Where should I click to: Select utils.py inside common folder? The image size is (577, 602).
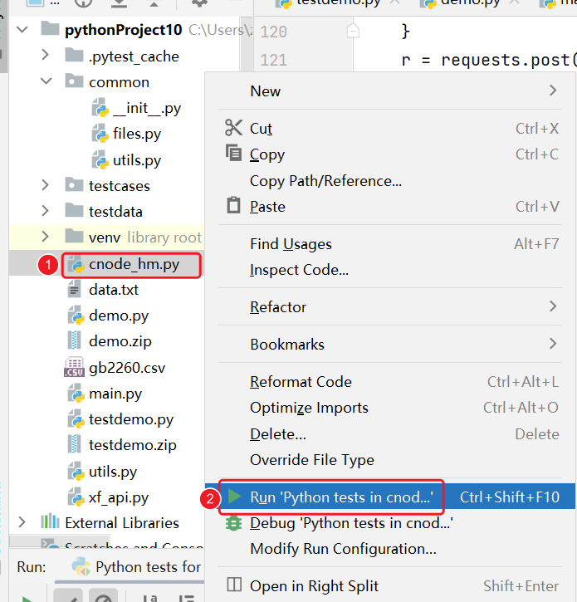point(137,160)
